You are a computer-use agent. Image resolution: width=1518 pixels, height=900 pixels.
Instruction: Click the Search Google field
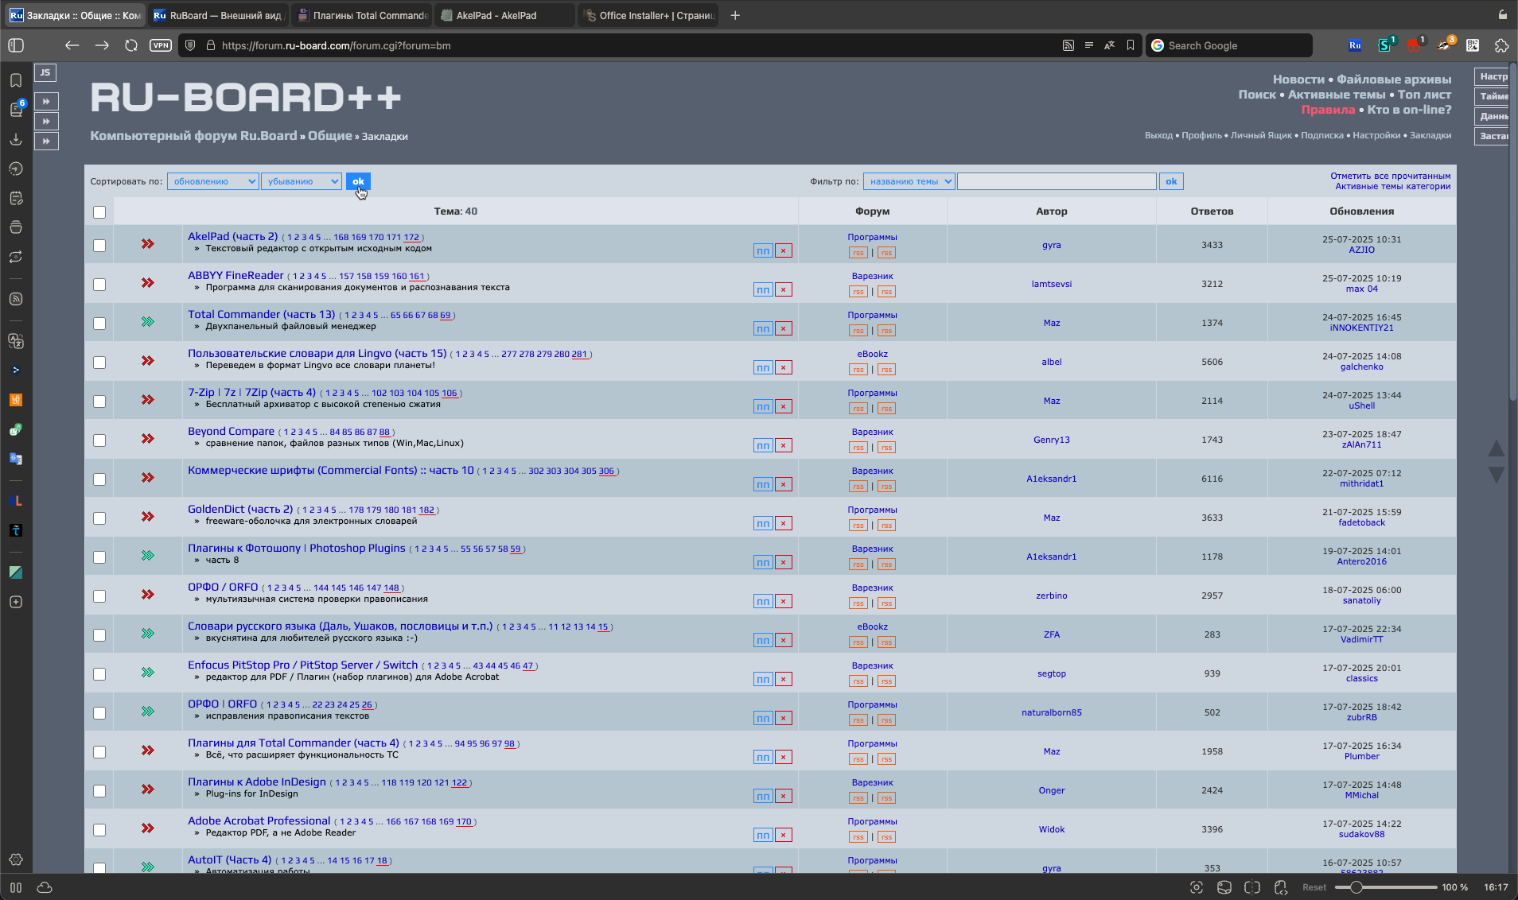click(x=1228, y=45)
